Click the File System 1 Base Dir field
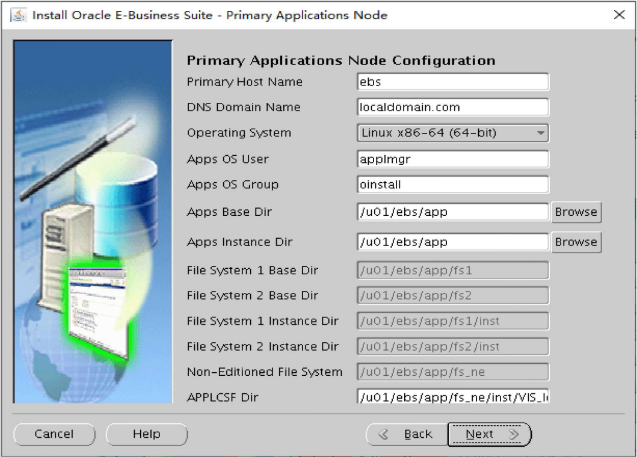637x457 pixels. [453, 271]
